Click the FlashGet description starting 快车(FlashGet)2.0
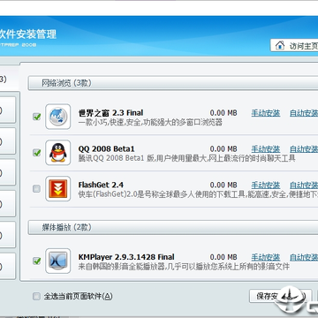 tap(198, 194)
